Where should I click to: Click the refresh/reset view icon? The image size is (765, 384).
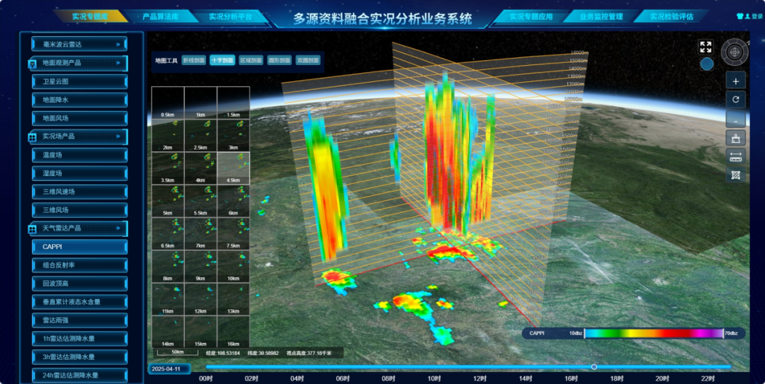[x=736, y=100]
